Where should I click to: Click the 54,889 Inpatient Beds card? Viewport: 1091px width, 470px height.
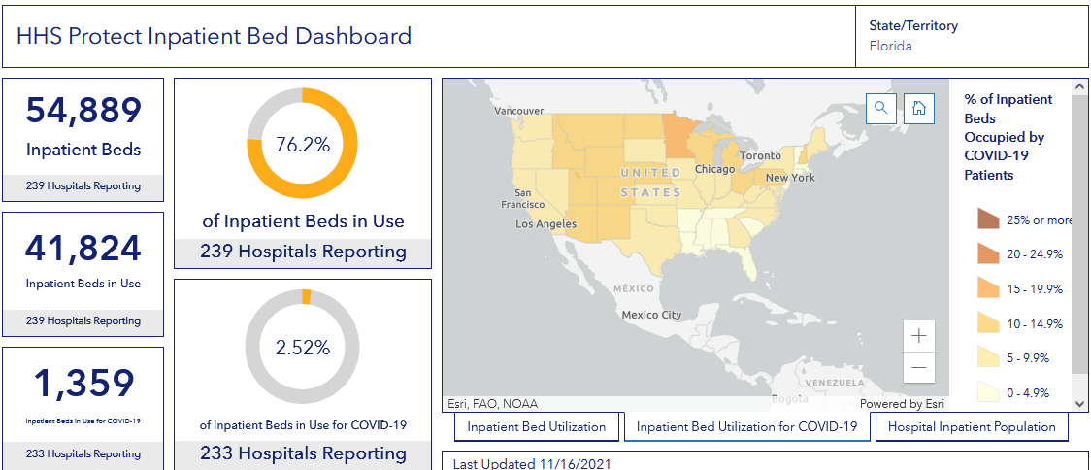83,140
